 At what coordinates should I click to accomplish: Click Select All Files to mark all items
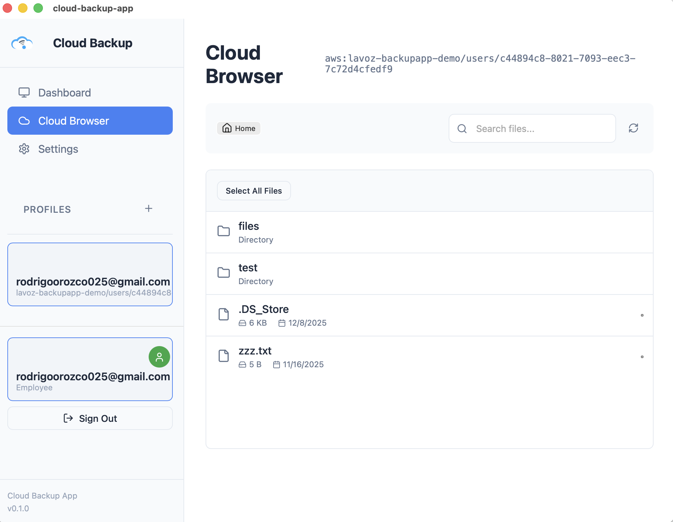(x=253, y=191)
